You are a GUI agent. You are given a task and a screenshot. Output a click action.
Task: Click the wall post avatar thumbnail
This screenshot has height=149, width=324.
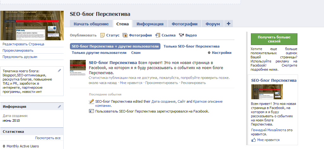coord(78,68)
